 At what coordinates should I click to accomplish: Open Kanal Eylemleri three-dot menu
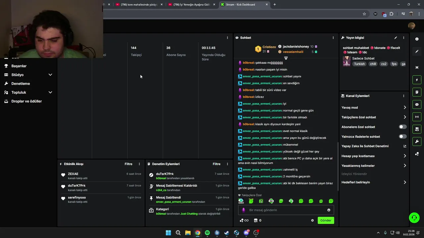click(403, 96)
